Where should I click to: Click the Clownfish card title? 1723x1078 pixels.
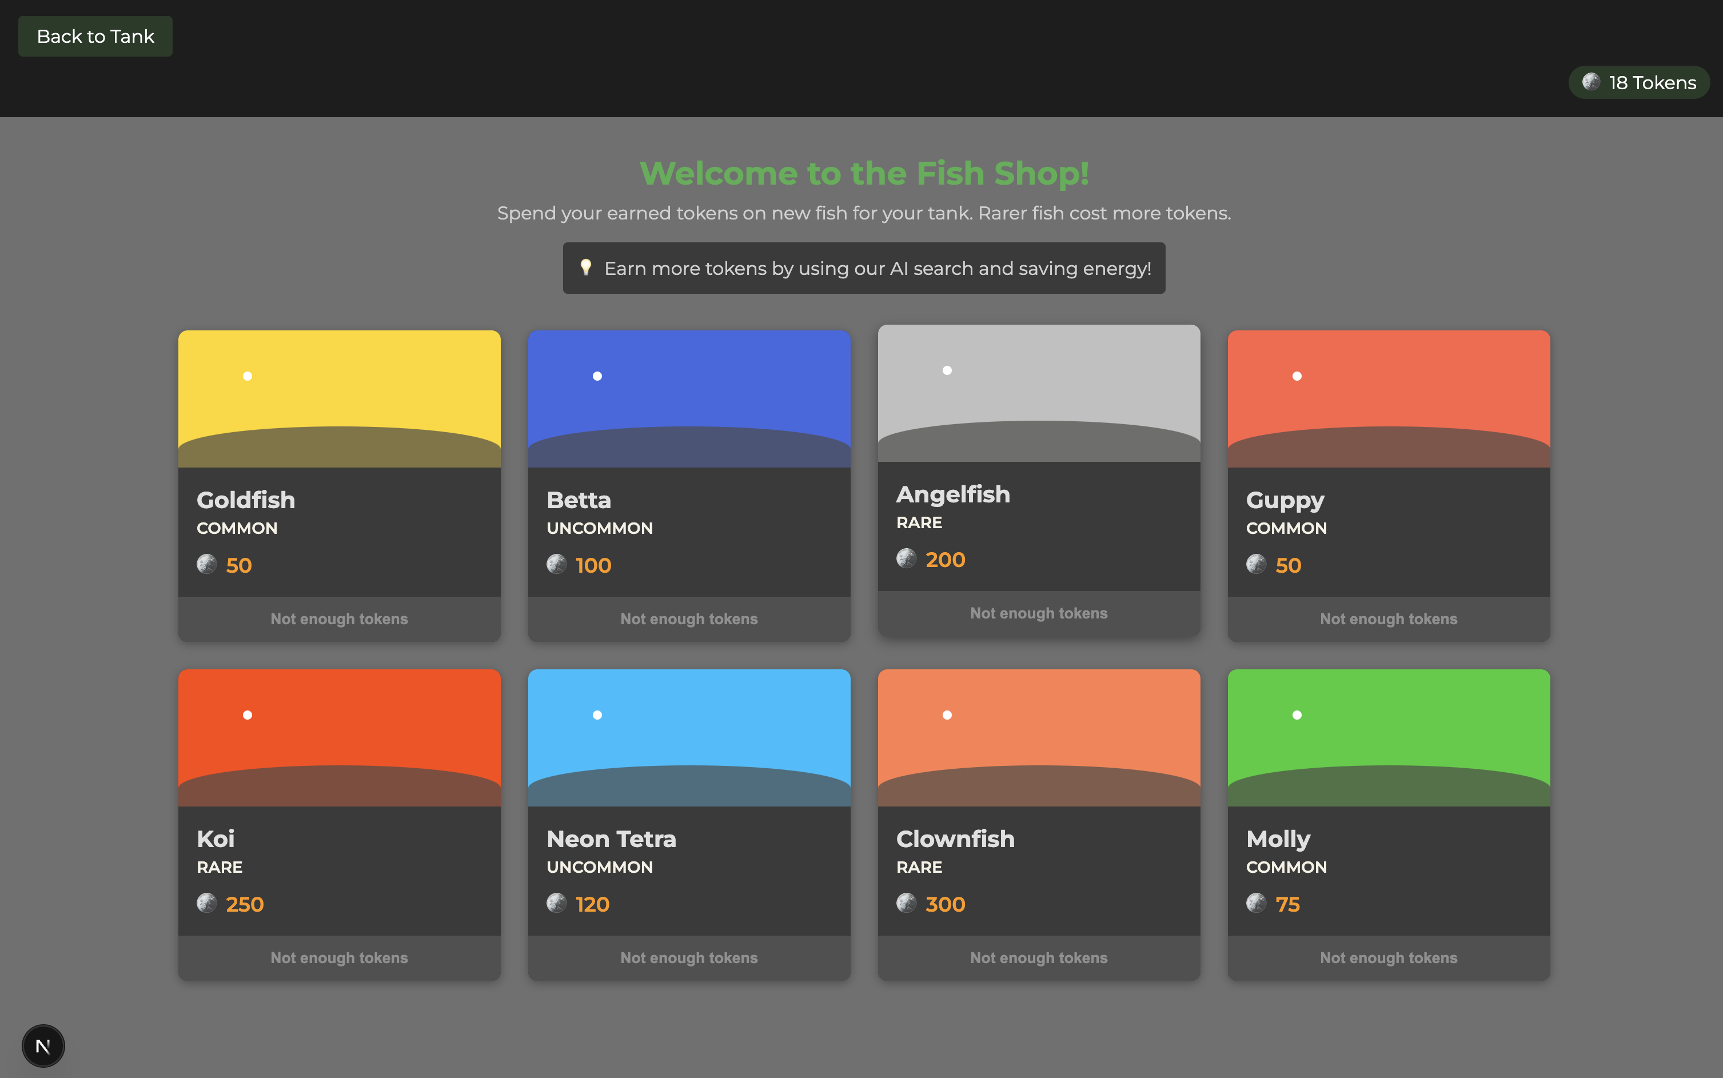955,839
